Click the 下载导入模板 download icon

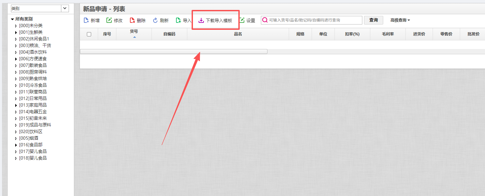201,21
